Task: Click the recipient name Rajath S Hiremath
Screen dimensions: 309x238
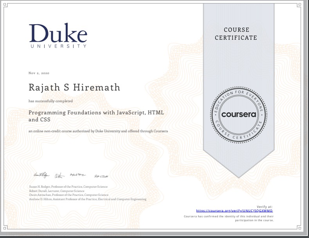Action: [x=74, y=88]
